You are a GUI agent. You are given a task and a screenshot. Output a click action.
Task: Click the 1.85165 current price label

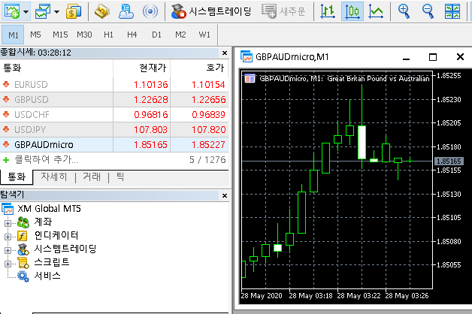tap(449, 162)
